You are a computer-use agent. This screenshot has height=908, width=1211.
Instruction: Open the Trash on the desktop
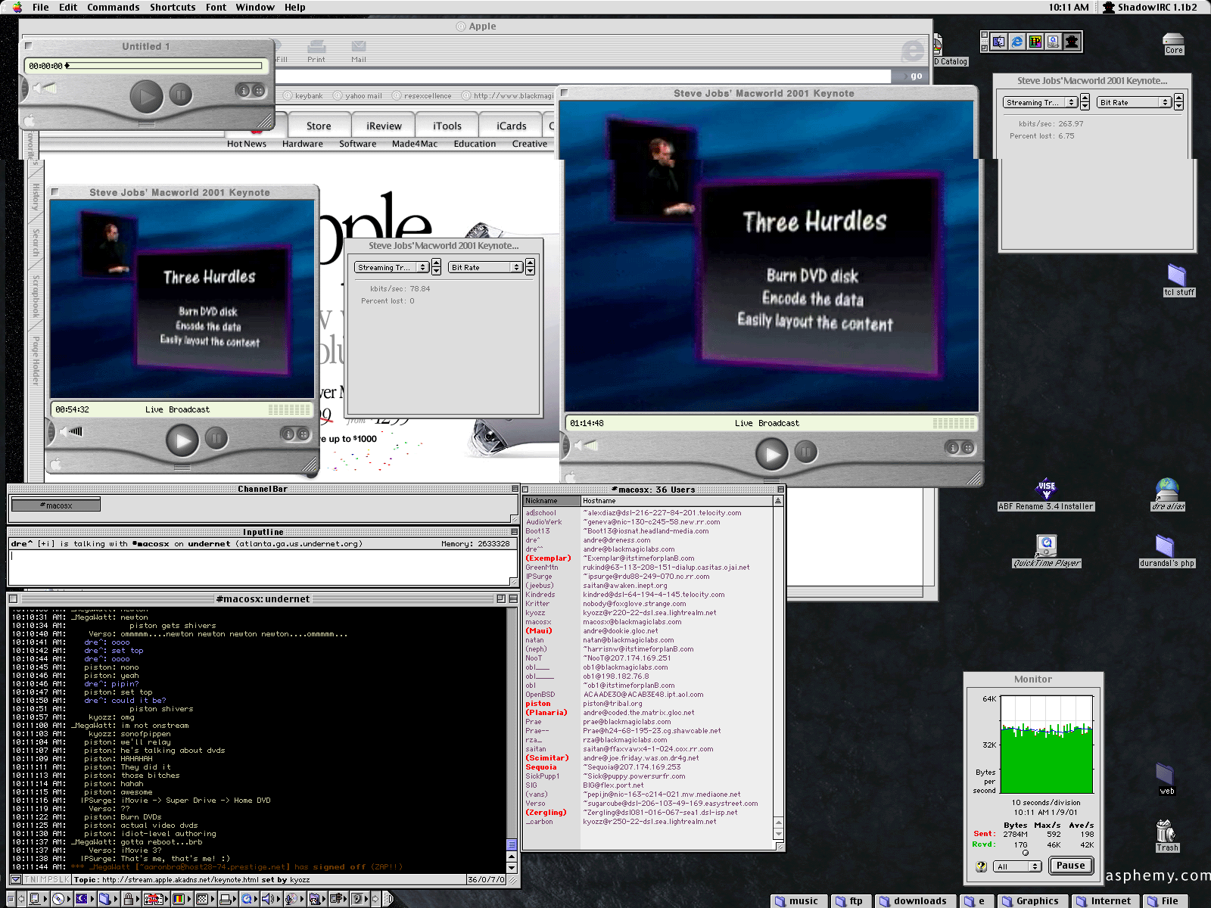pyautogui.click(x=1166, y=832)
